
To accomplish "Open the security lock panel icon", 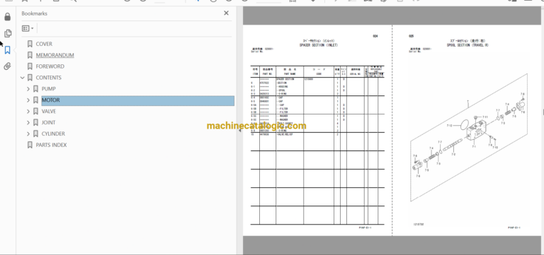I will click(7, 17).
